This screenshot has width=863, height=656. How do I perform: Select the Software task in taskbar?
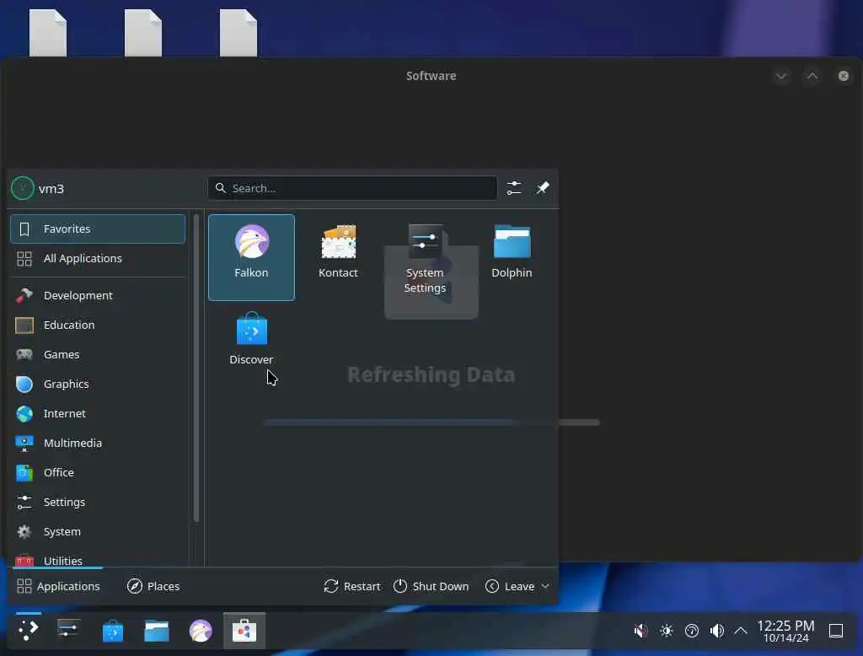tap(244, 631)
